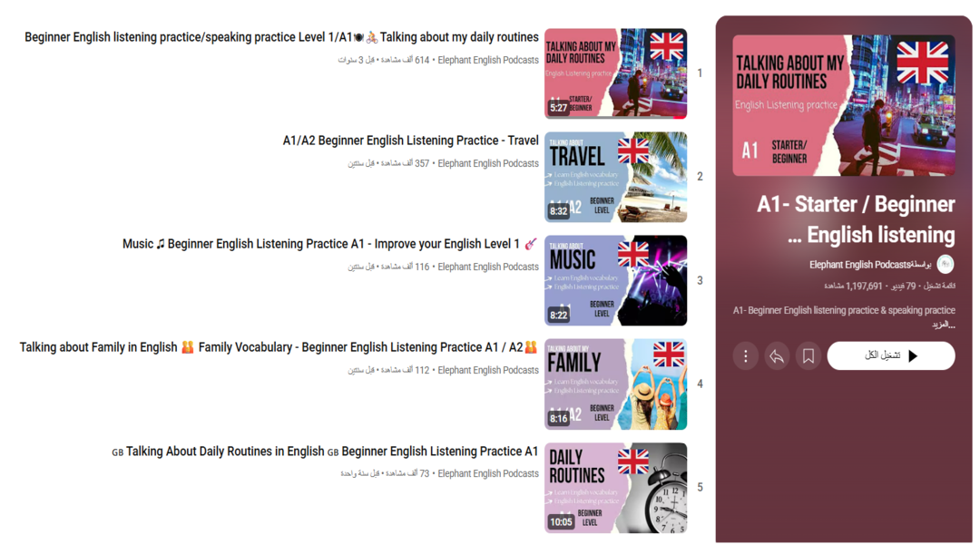Screen dimensions: 980x544
Task: Open the three-dot more options menu
Action: point(745,356)
